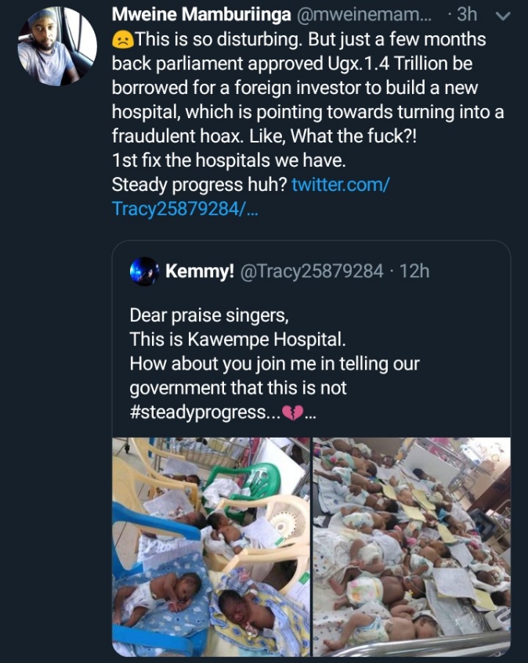
Task: Open Kemmy's small avatar in quoted tweet
Action: [x=145, y=271]
